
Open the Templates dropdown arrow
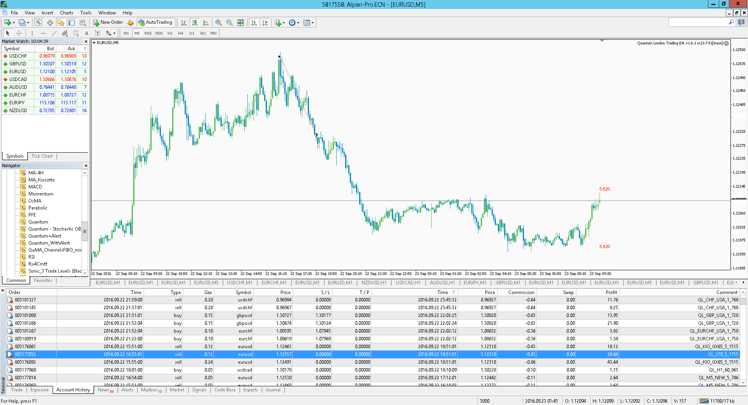coord(312,23)
